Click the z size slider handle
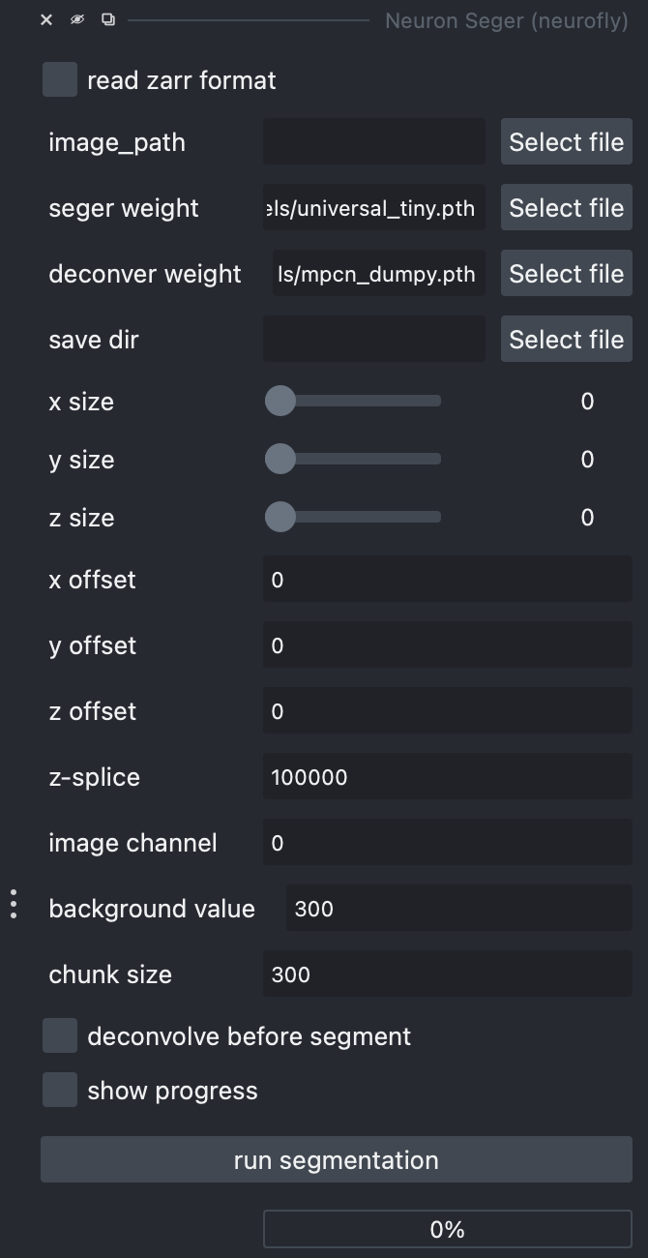This screenshot has height=1258, width=648. (x=280, y=517)
